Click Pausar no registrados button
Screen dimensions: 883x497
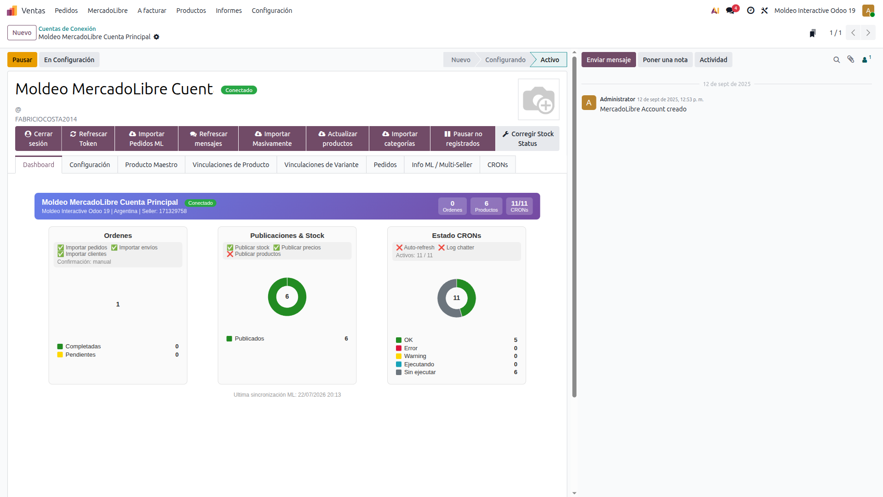pyautogui.click(x=463, y=139)
